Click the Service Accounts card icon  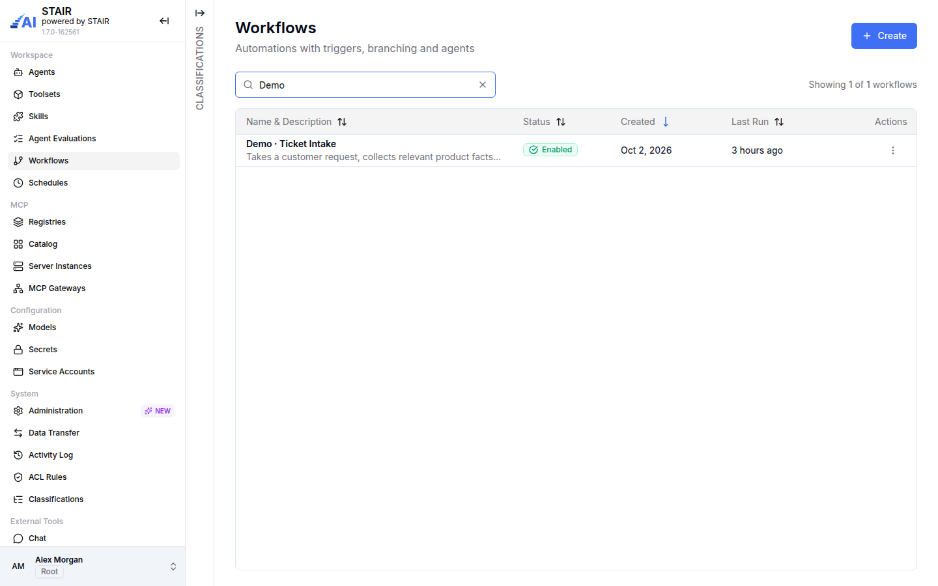pos(18,372)
